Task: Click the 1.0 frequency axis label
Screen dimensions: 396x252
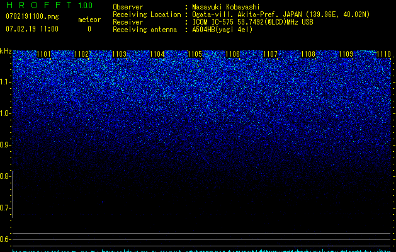Action: (5, 113)
